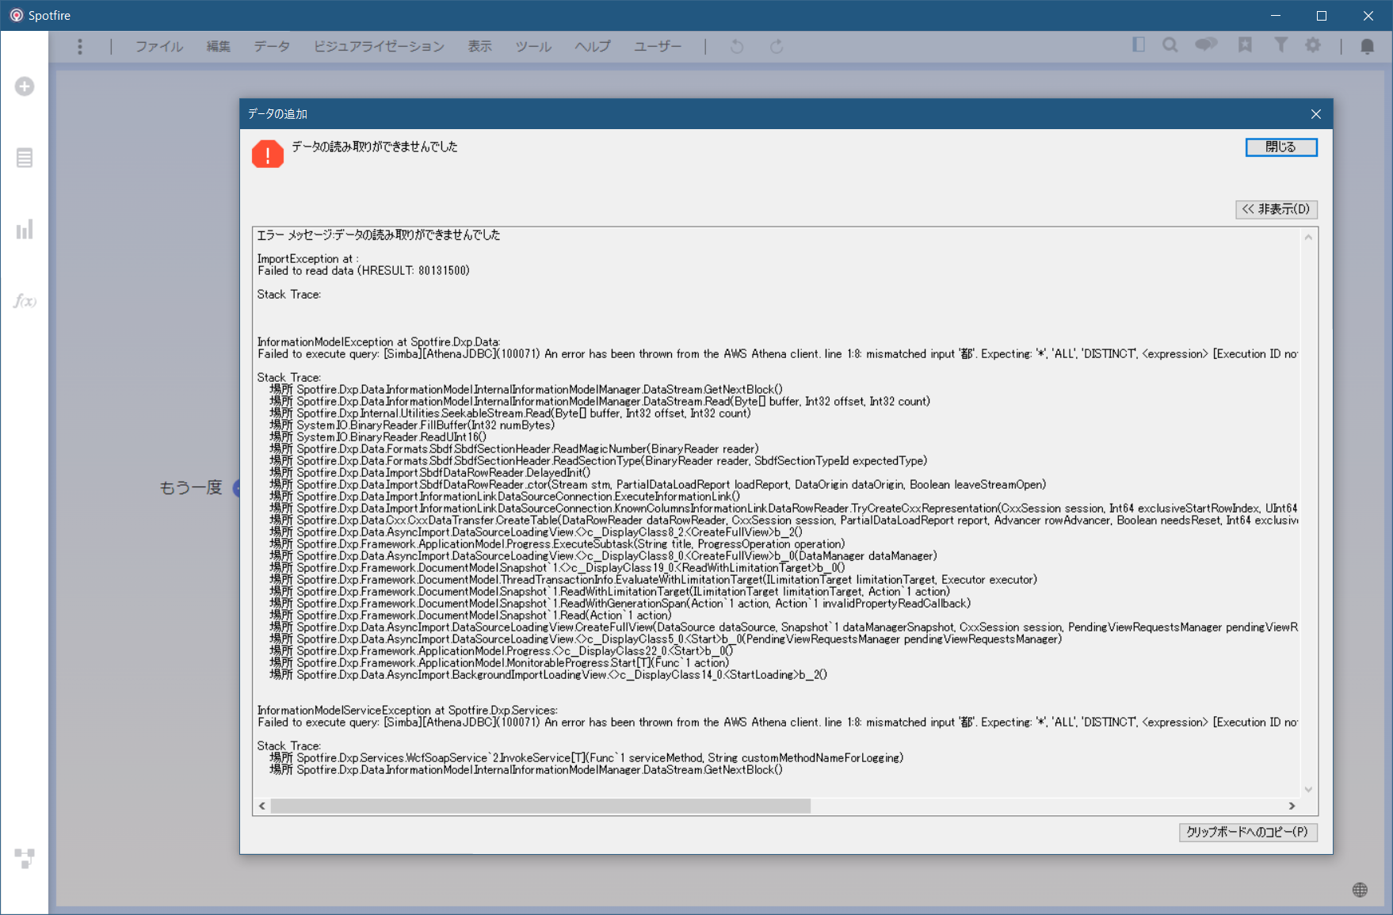
Task: Click 'InformationModelServiceException at Spotfire.Dxp.Services:' text
Action: coord(407,711)
